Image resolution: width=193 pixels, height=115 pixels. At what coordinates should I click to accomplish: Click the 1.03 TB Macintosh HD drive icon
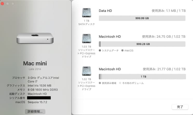click(87, 39)
